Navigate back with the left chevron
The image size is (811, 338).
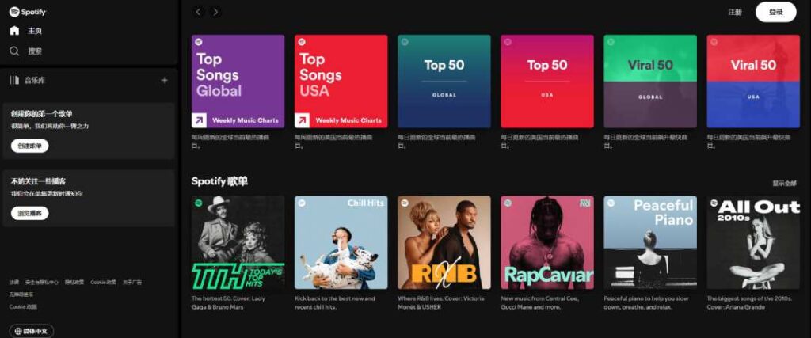[x=198, y=12]
